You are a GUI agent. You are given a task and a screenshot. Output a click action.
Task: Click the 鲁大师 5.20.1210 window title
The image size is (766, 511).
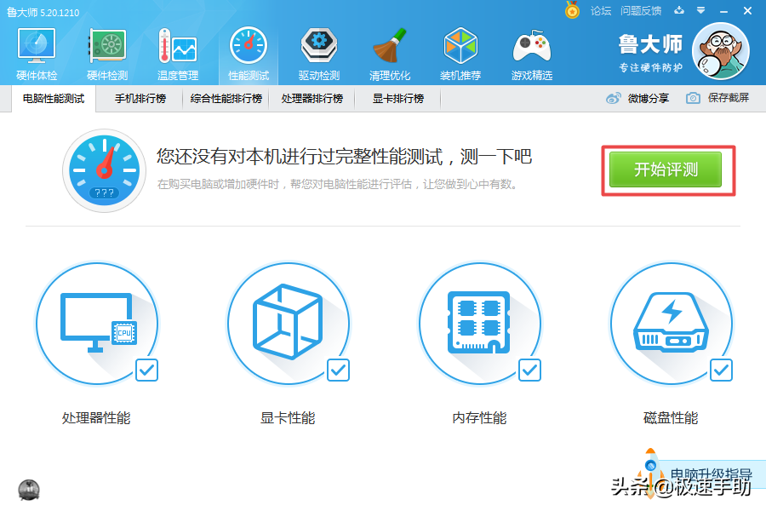(x=43, y=12)
